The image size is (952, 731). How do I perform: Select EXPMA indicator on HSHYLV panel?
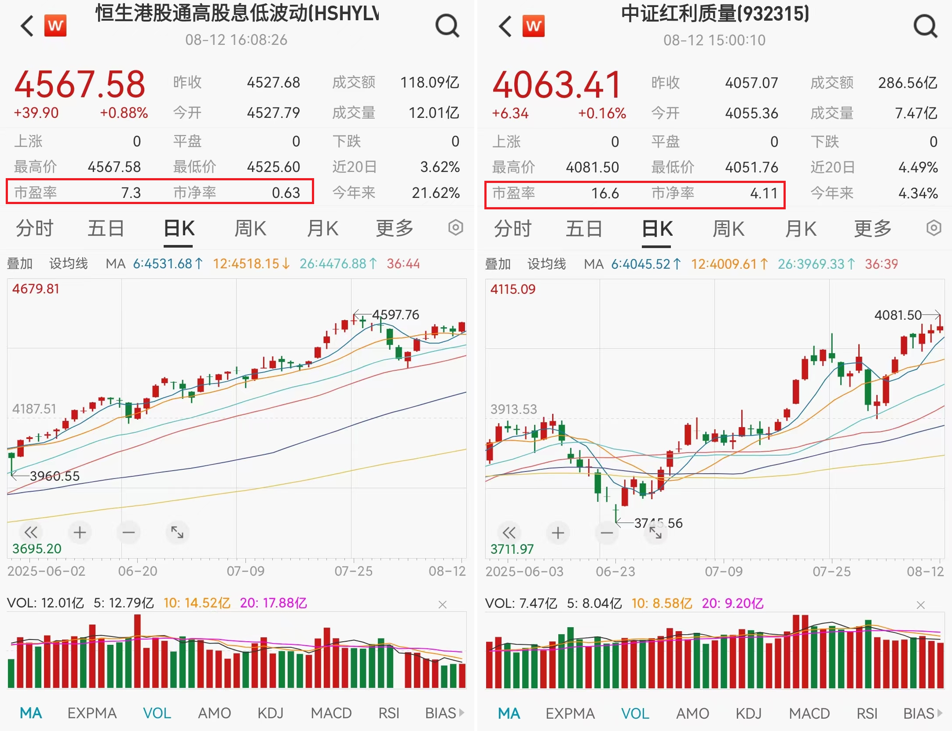click(x=92, y=713)
